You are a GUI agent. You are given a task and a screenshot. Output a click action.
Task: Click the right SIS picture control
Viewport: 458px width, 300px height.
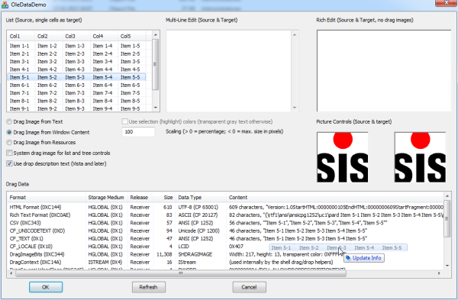coord(420,157)
